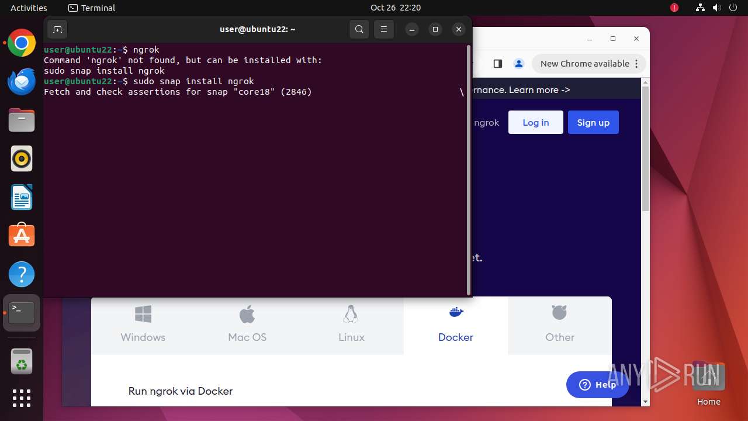This screenshot has width=748, height=421.
Task: Click the Chrome side panel icon
Action: (x=498, y=64)
